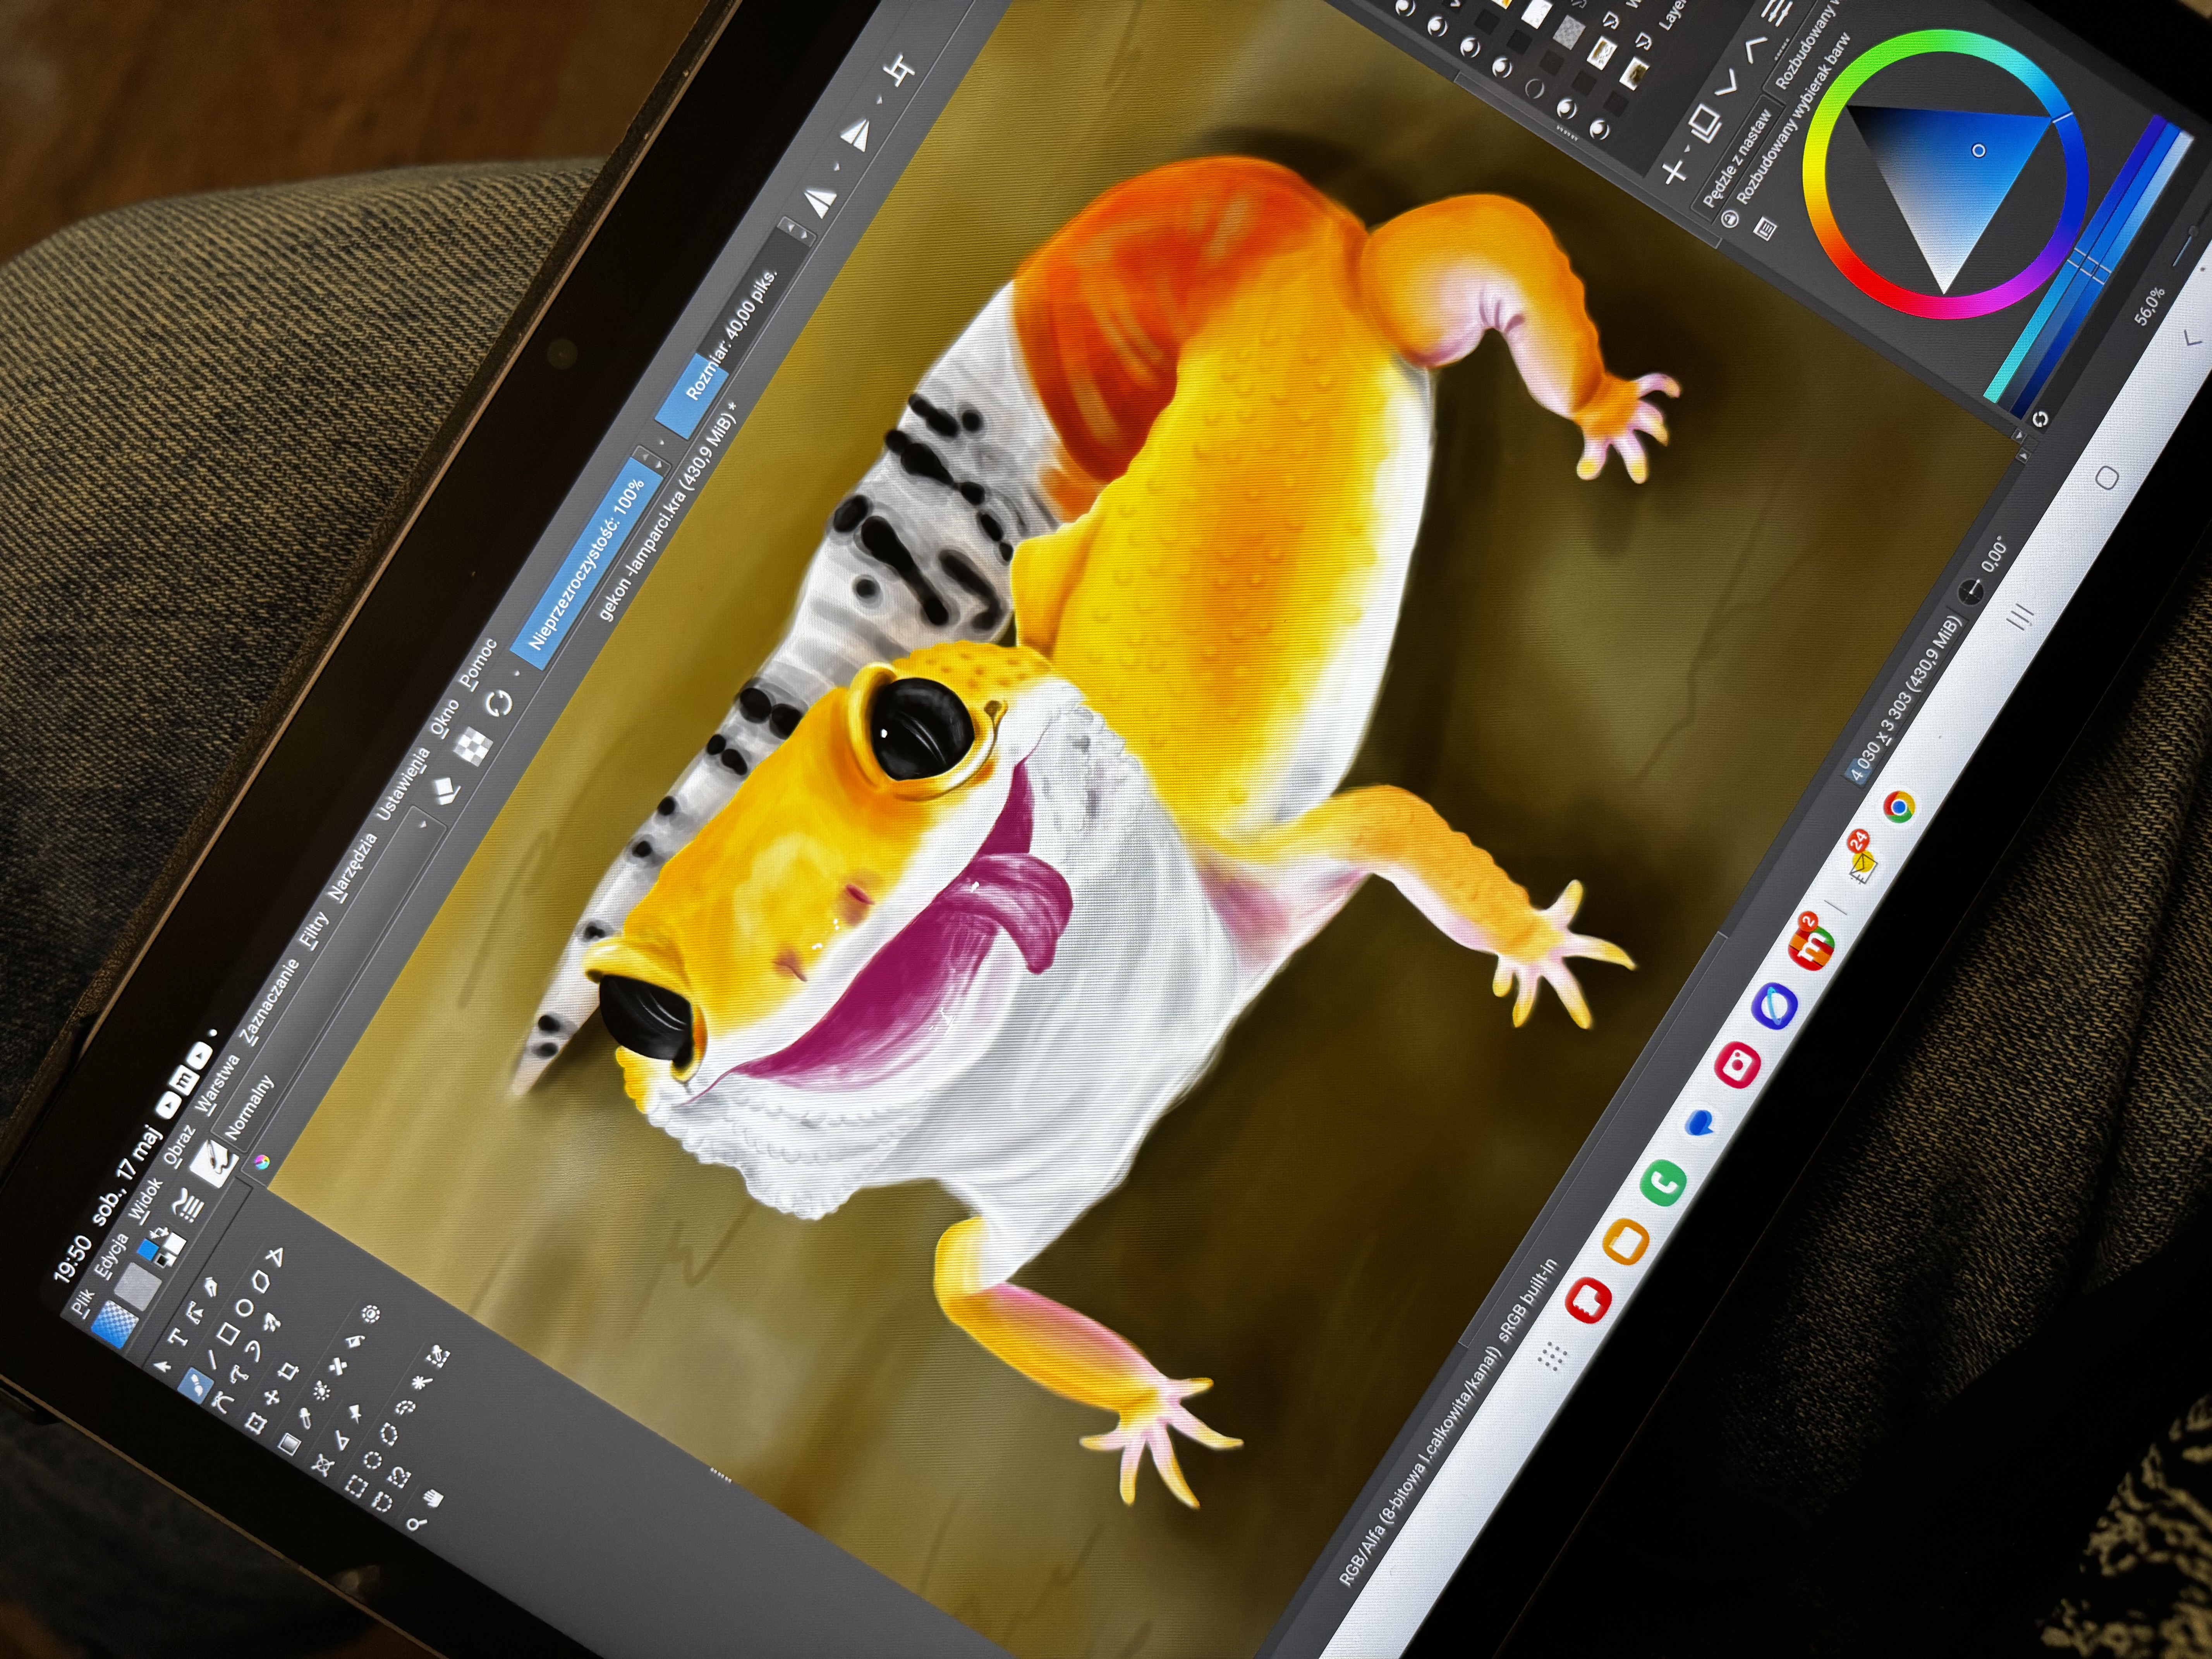Open the Narzędzia menu
The width and height of the screenshot is (2212, 1659).
(353, 868)
